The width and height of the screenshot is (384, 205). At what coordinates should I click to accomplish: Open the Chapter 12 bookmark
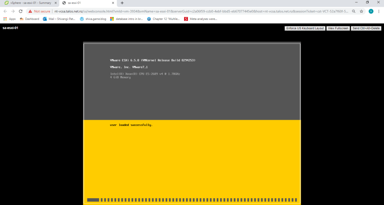(x=163, y=19)
